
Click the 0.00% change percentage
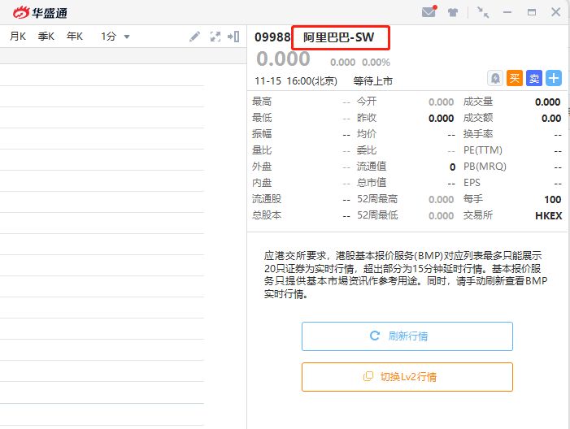point(376,63)
